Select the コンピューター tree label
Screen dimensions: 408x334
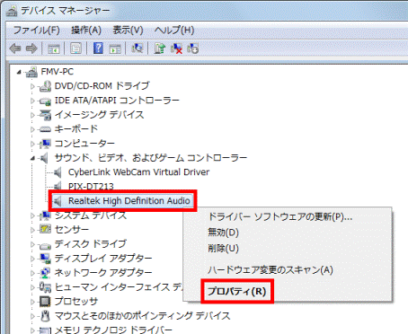coord(84,144)
